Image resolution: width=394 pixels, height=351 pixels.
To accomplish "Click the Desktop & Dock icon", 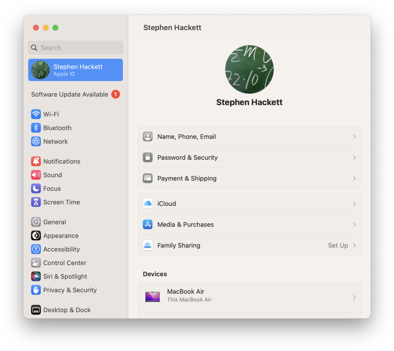I will pos(36,310).
